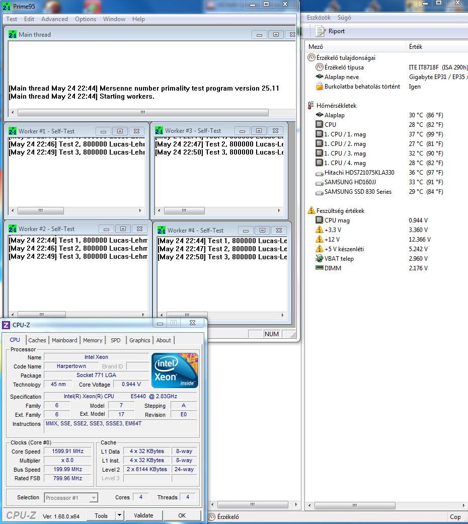Click the sensor list horizontal scrollbar thumb
Viewport: 468px width, 524px height.
tap(355, 505)
